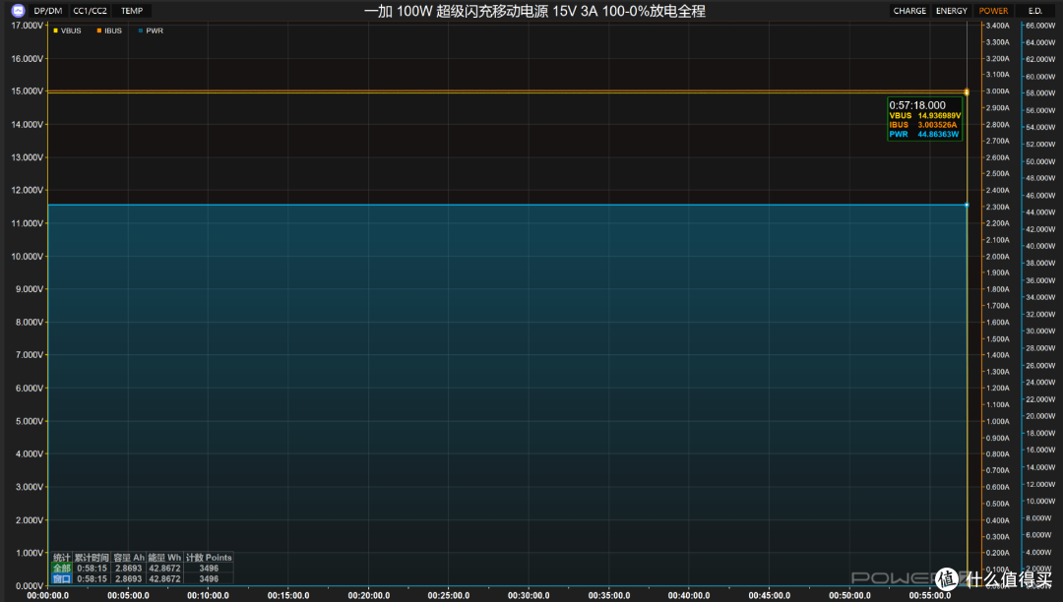The height and width of the screenshot is (602, 1063).
Task: Click the 容量 Ah column header
Action: tap(129, 558)
